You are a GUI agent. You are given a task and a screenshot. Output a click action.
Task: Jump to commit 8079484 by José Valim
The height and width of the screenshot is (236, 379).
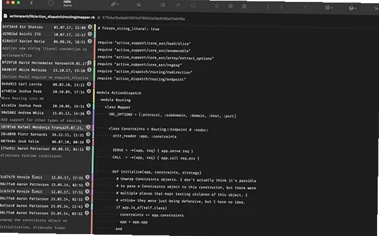tap(88, 141)
